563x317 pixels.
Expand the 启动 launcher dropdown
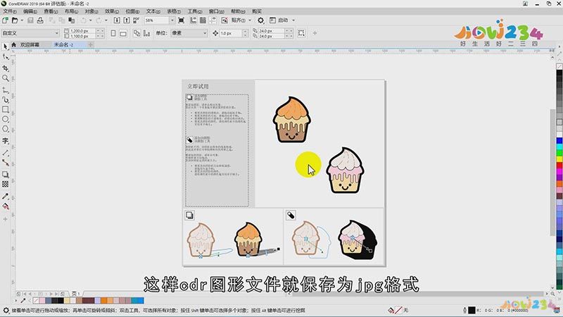[293, 20]
